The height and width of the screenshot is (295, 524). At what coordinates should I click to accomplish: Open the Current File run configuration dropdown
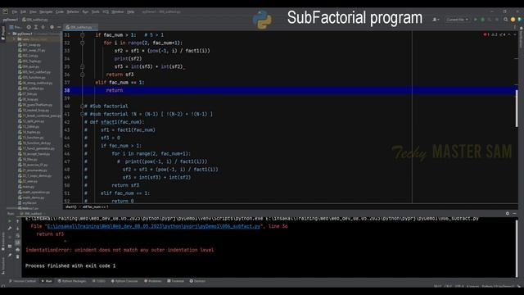pyautogui.click(x=457, y=20)
